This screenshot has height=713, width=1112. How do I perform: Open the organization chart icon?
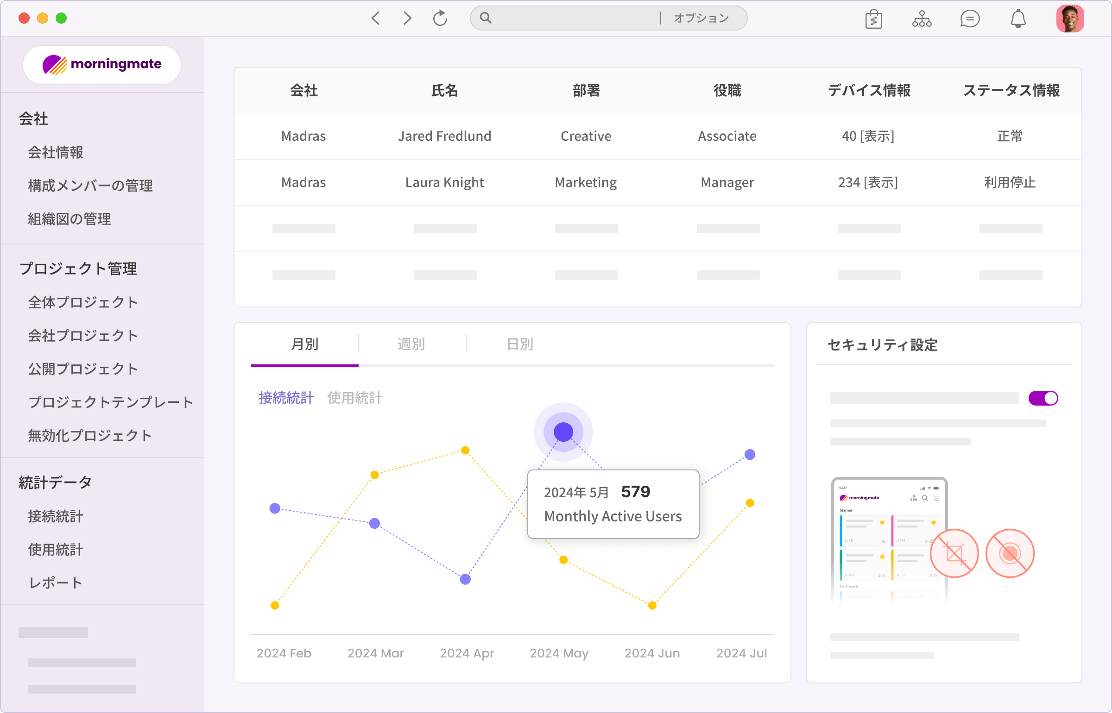pyautogui.click(x=922, y=19)
